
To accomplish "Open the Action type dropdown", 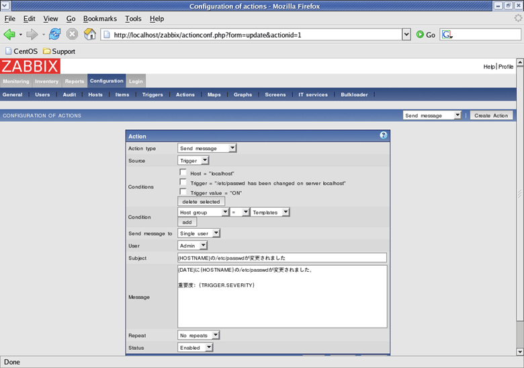I will (x=207, y=148).
